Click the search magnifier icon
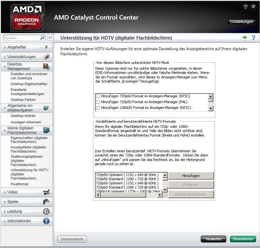This screenshot has height=248, width=260. (42, 38)
